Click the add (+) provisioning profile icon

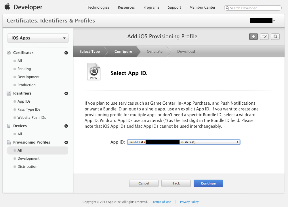253,37
